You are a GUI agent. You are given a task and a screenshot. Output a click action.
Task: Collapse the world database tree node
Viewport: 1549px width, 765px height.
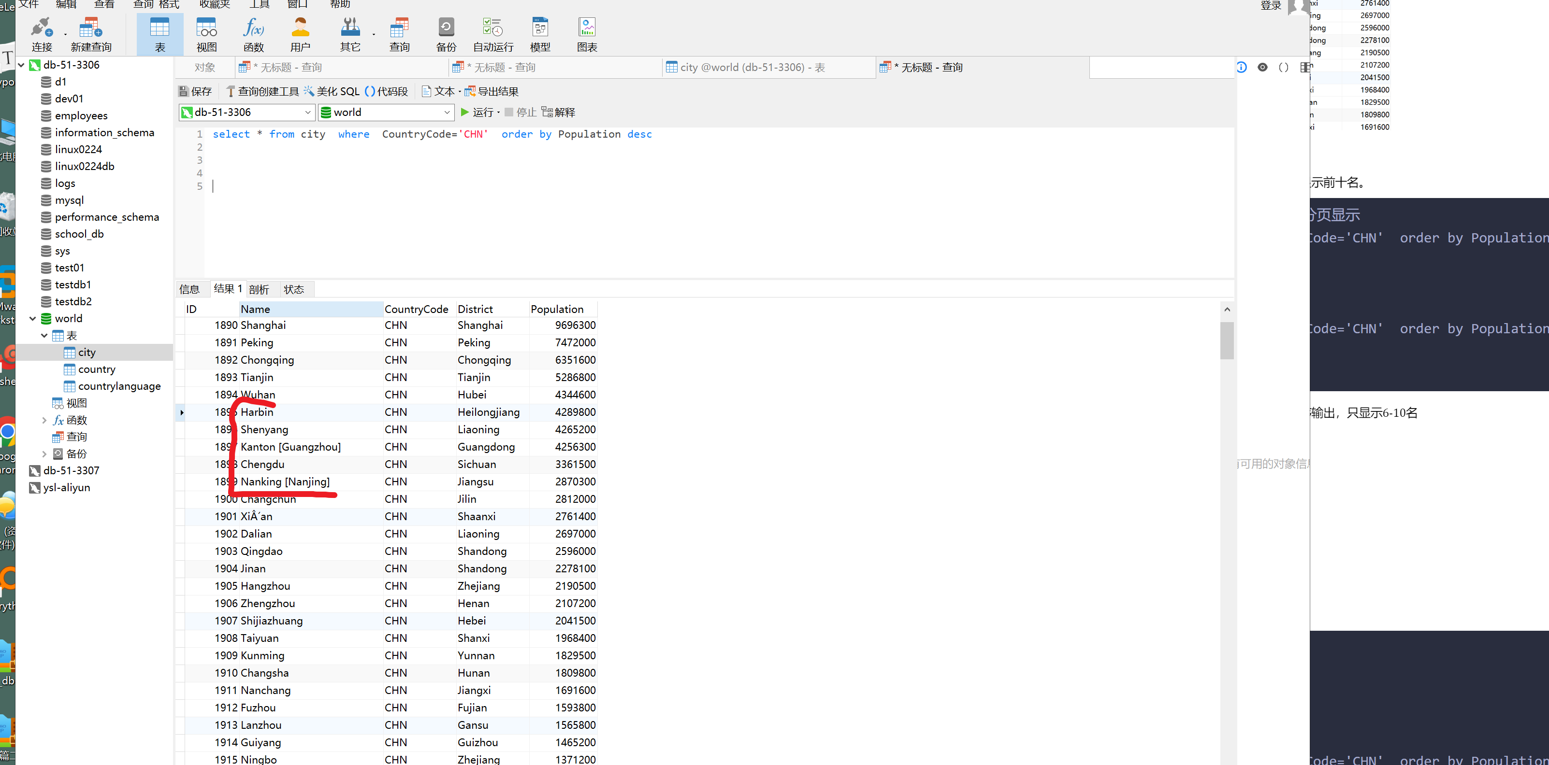coord(33,318)
